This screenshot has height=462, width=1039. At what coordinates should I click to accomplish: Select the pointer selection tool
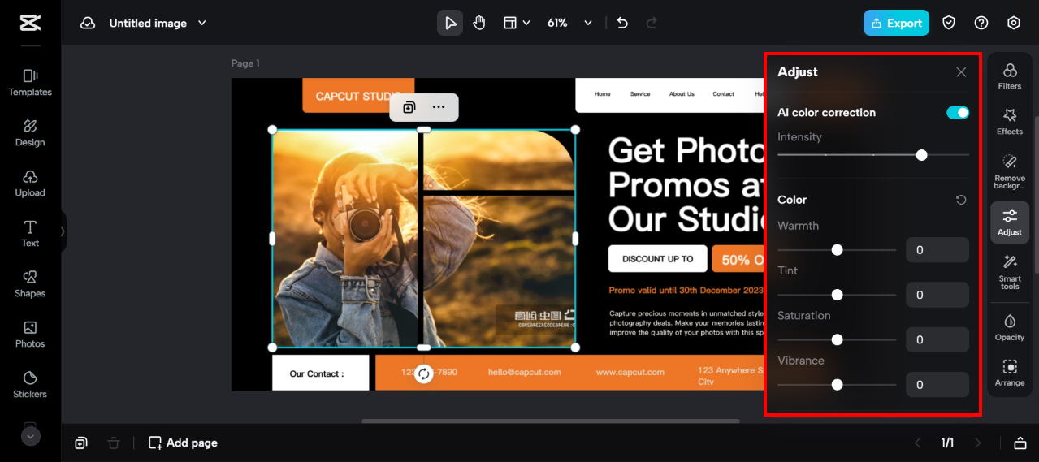coord(450,23)
